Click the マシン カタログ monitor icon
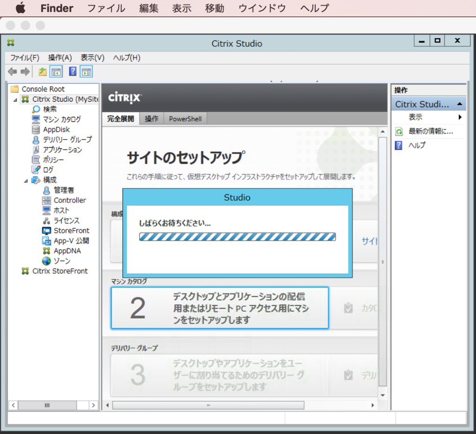Viewport: 476px width, 434px height. coord(36,119)
